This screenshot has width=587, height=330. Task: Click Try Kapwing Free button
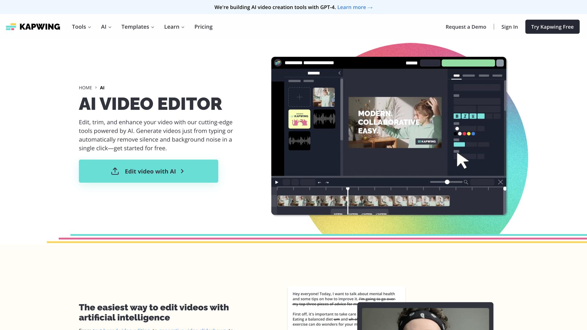(552, 27)
